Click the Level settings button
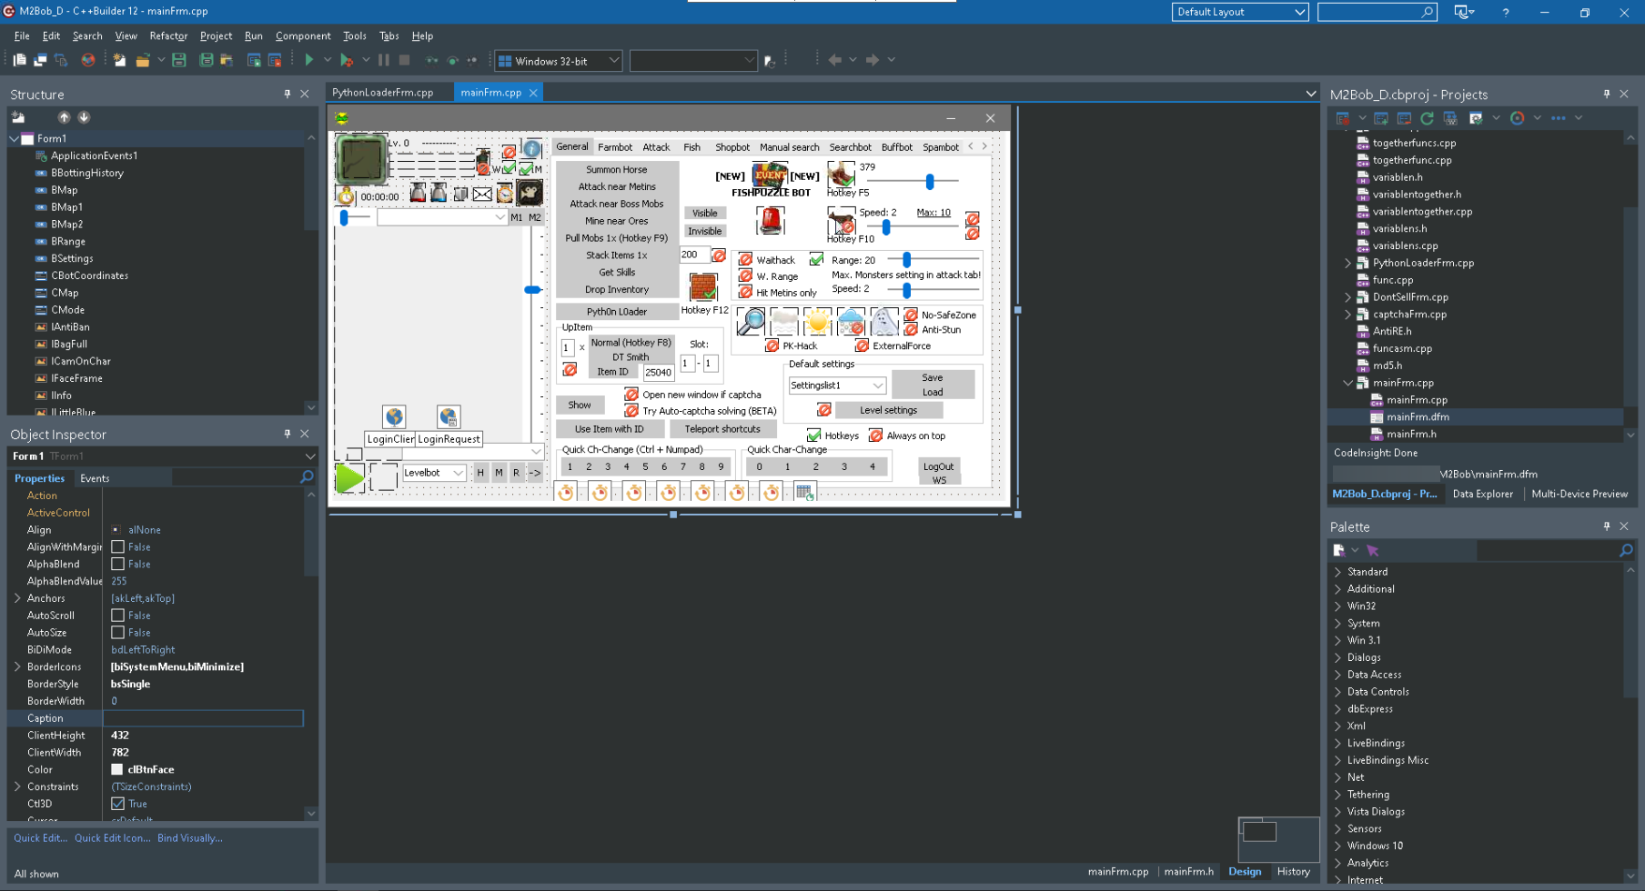1645x891 pixels. click(888, 410)
